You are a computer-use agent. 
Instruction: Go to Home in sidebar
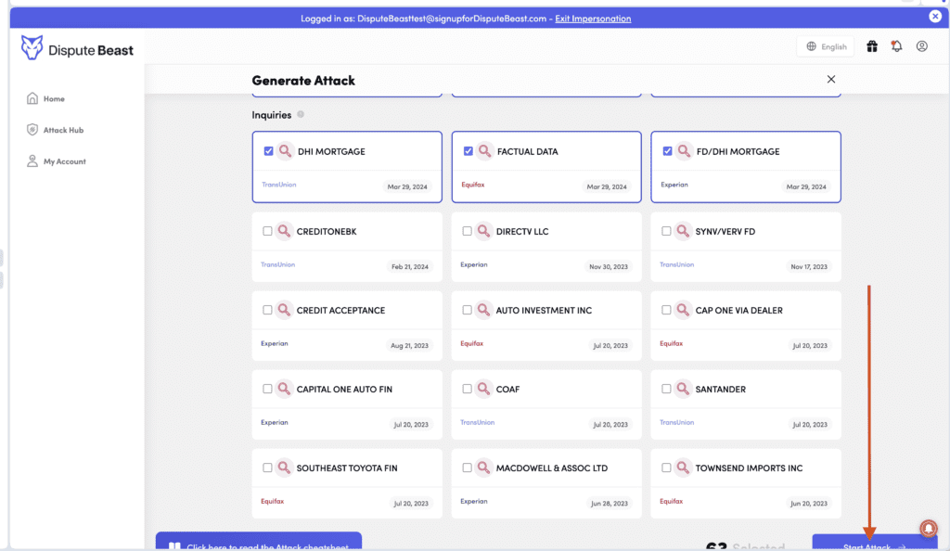click(x=53, y=99)
